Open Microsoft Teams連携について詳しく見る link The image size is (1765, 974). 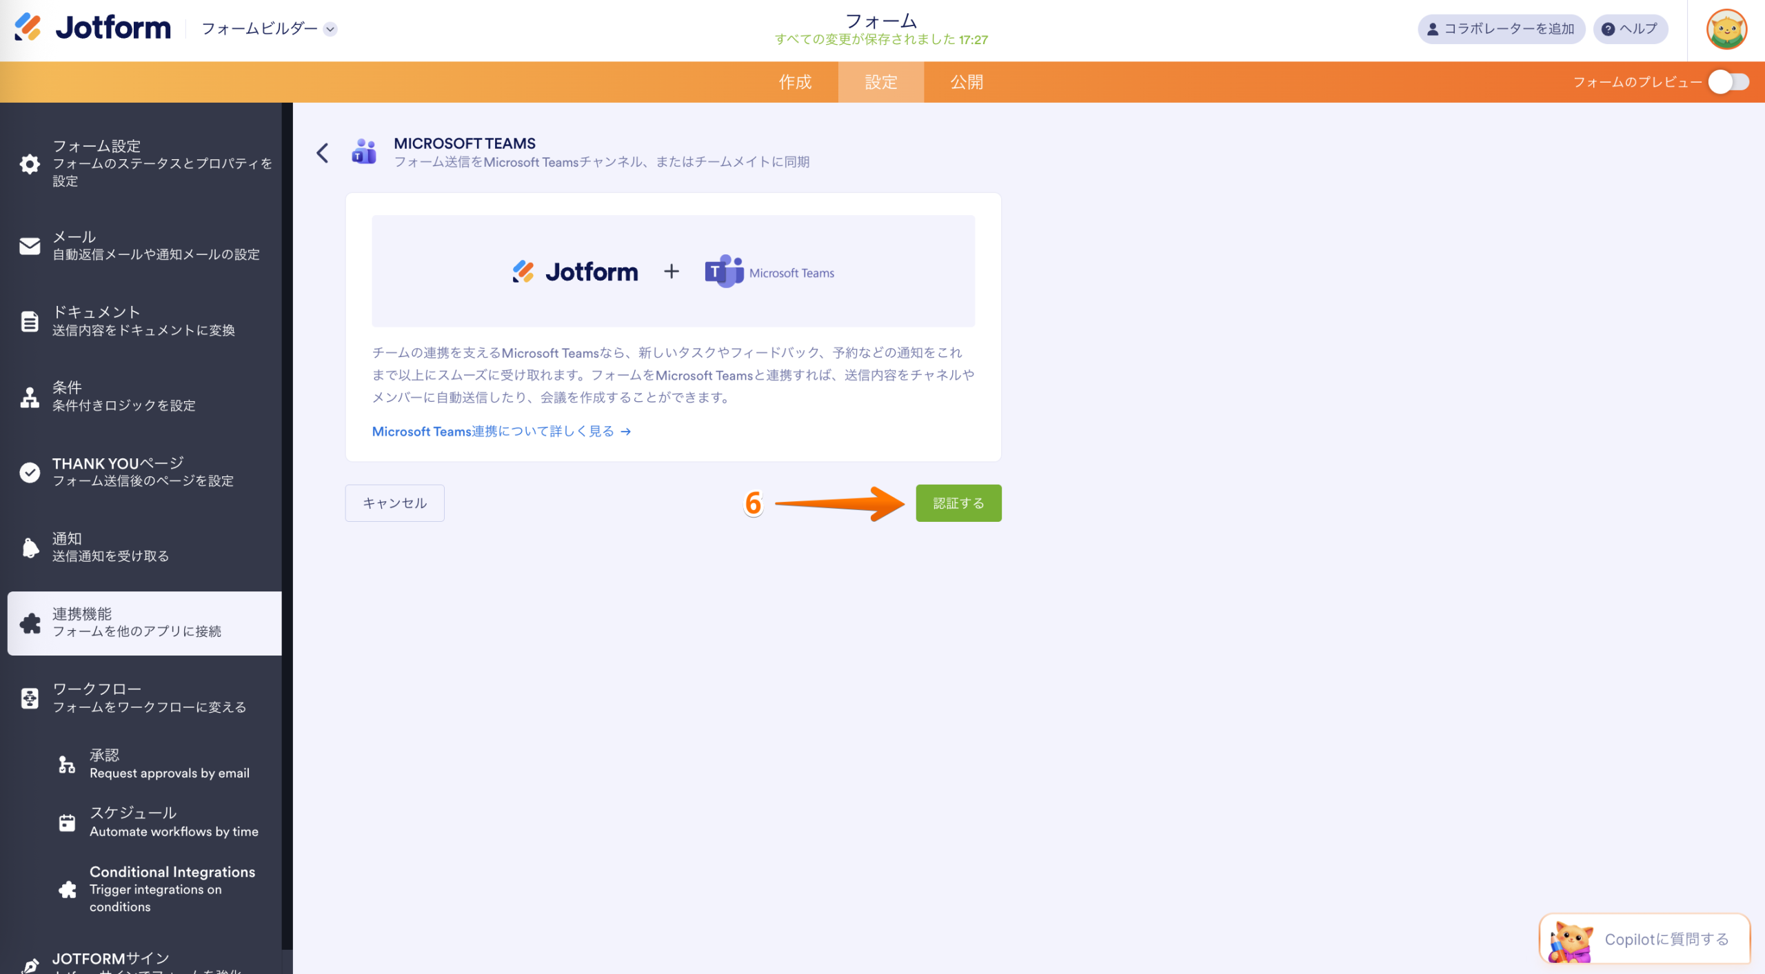click(x=501, y=432)
